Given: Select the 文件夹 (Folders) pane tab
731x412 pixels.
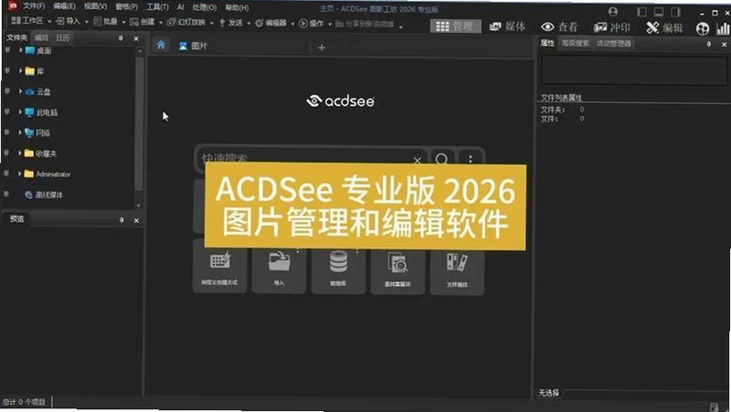Looking at the screenshot, I should (16, 37).
